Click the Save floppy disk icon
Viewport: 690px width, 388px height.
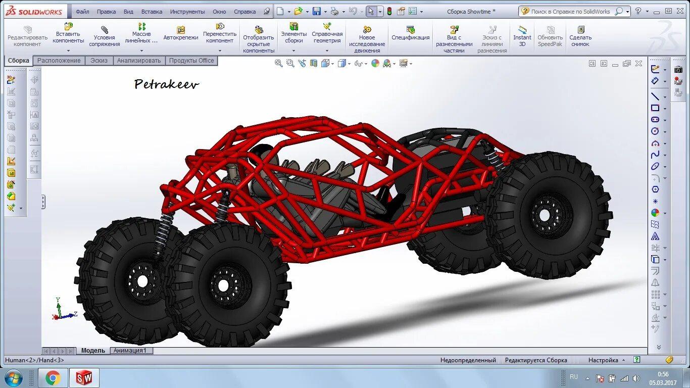[x=317, y=11]
